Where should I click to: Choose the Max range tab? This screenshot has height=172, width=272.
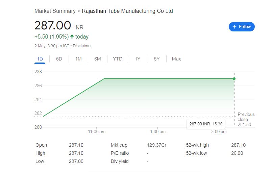[176, 59]
